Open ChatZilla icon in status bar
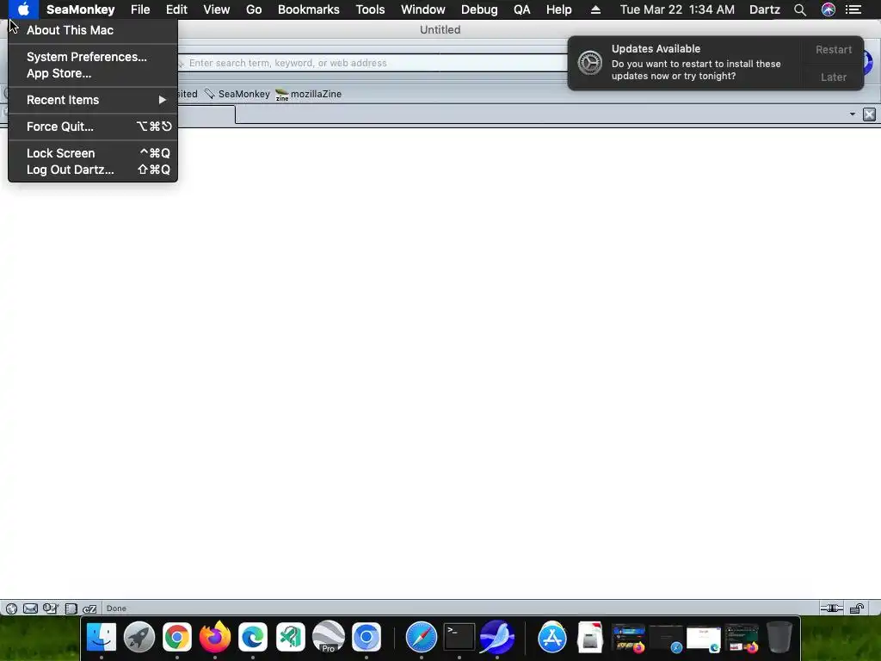Viewport: 881px width, 661px height. (x=89, y=608)
